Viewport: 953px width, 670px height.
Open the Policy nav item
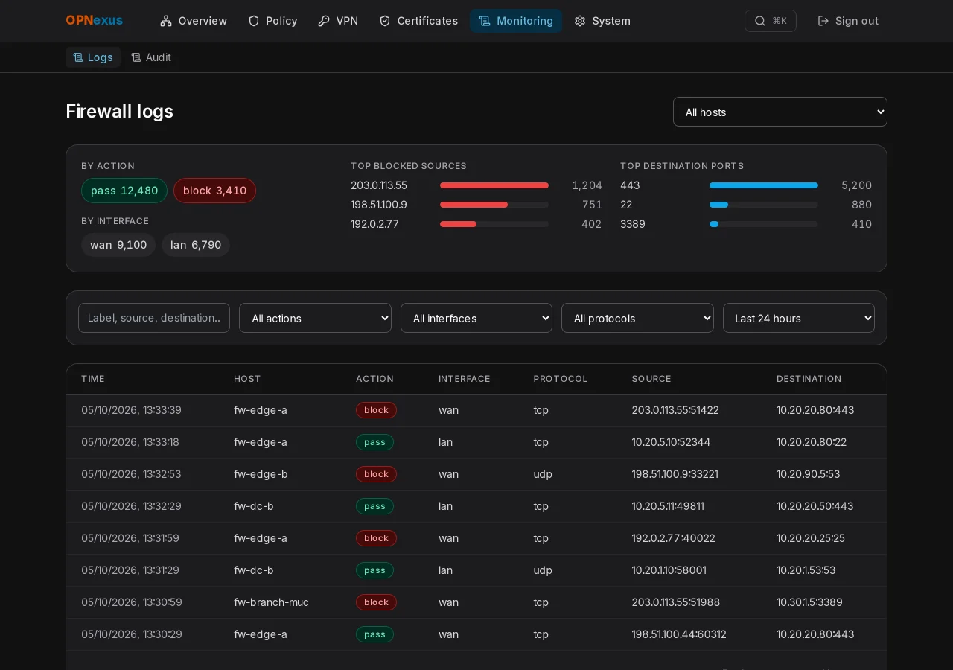[272, 21]
